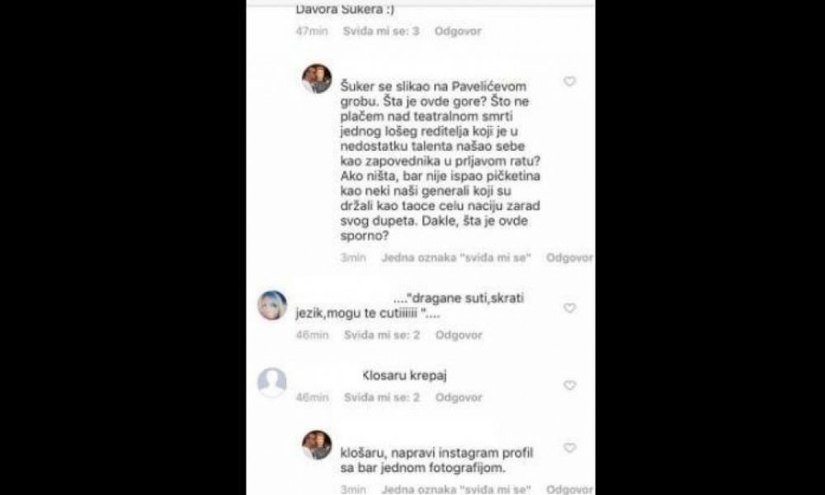This screenshot has width=825, height=495.
Task: Click the "Klosaru krepaj" comment text
Action: coord(404,375)
